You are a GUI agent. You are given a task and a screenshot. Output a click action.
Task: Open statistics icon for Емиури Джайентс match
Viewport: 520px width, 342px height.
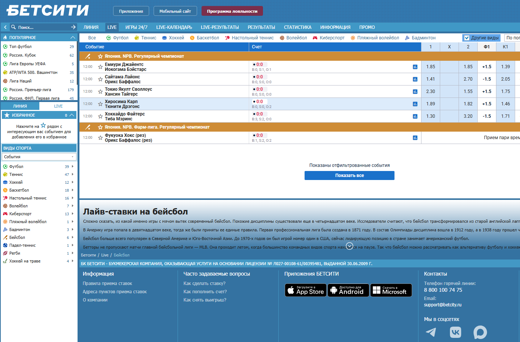pos(415,67)
